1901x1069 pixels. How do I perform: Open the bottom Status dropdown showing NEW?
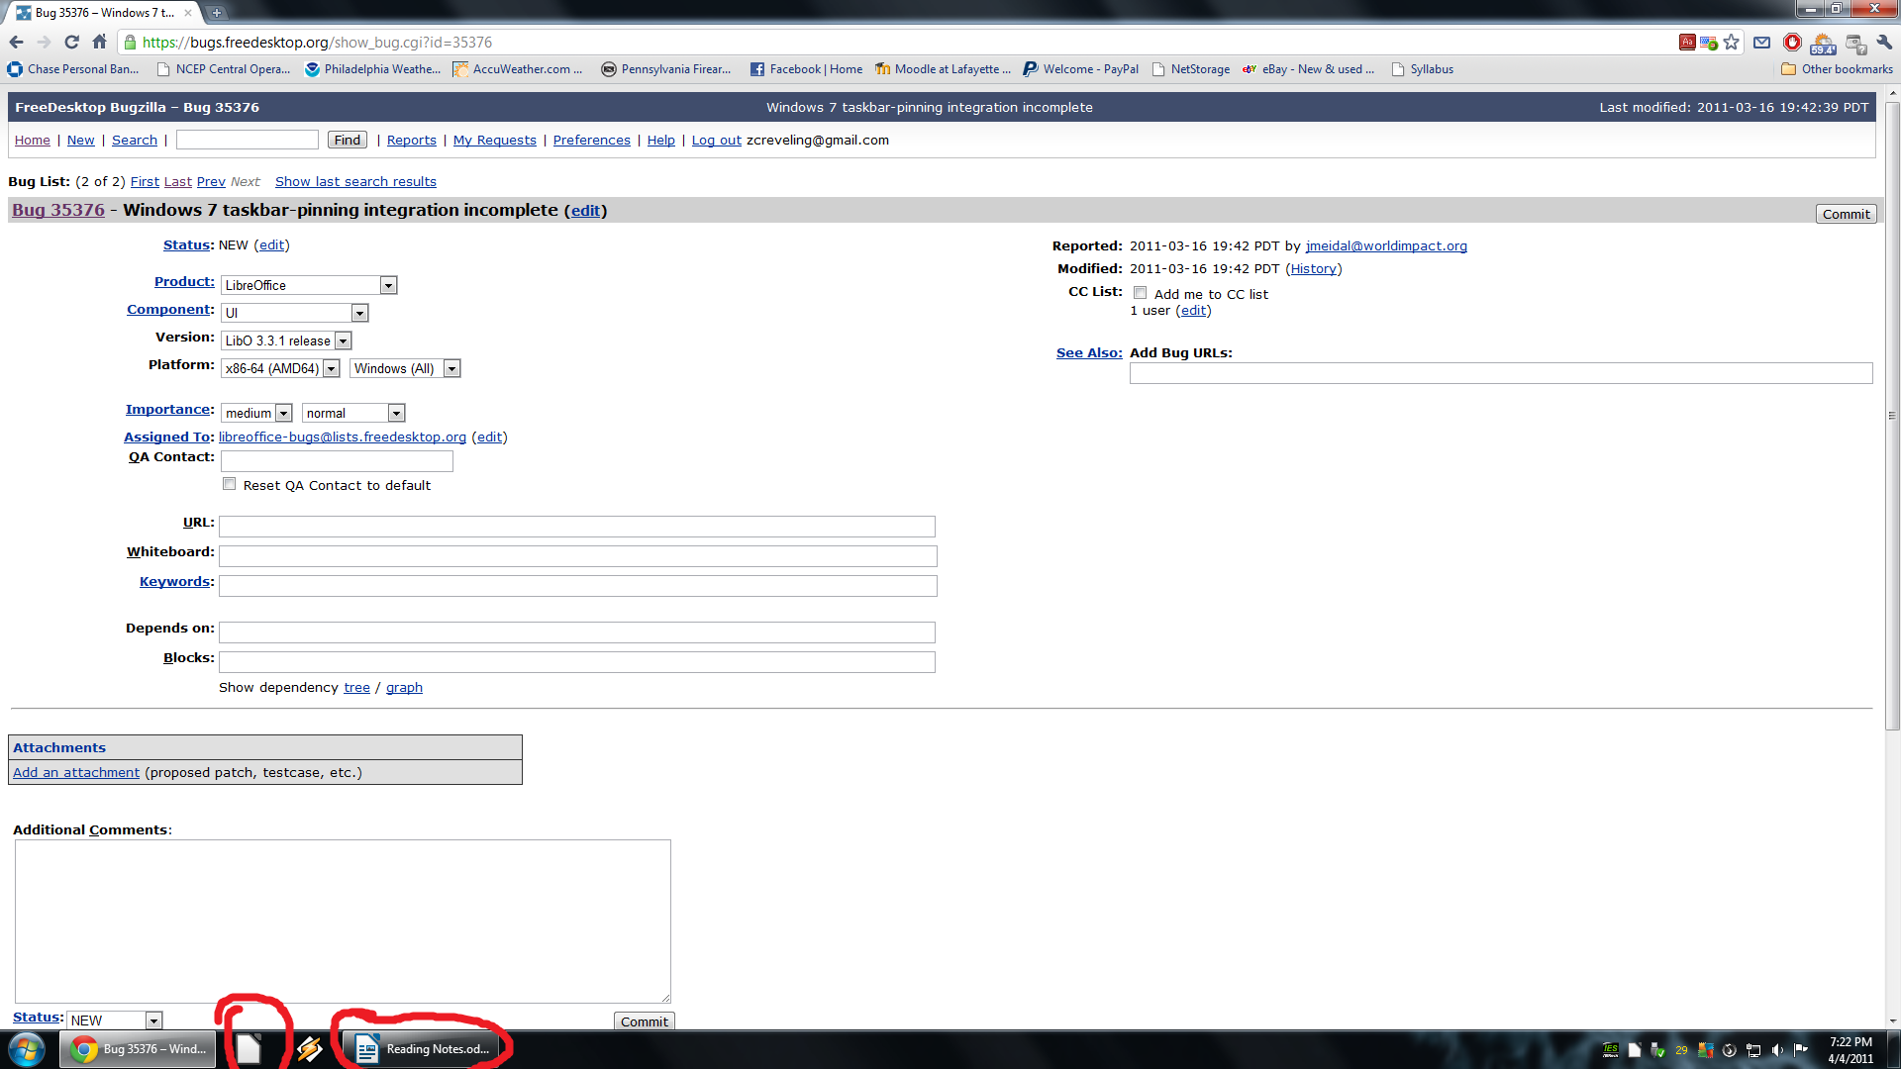pyautogui.click(x=114, y=1020)
